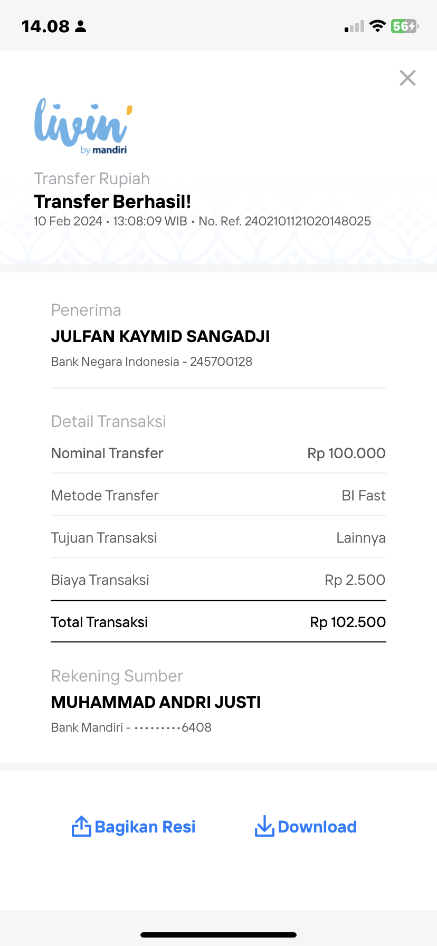Tap the download arrow icon

coord(264,826)
